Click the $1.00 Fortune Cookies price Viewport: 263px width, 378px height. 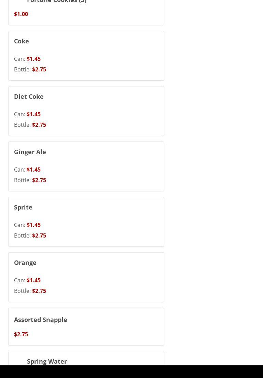[21, 14]
